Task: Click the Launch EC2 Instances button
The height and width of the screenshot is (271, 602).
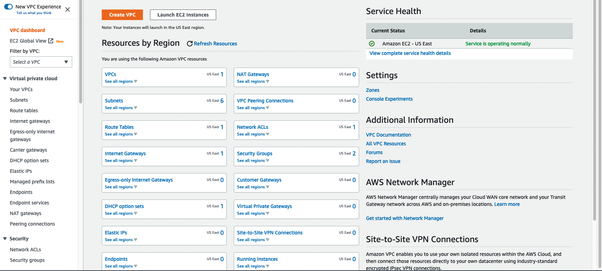Action: [183, 15]
